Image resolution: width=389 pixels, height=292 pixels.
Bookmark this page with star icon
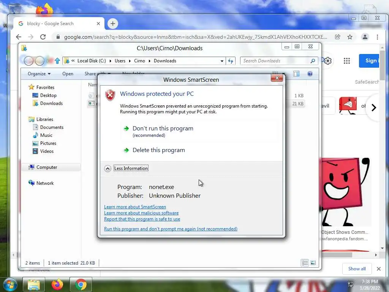pos(350,37)
